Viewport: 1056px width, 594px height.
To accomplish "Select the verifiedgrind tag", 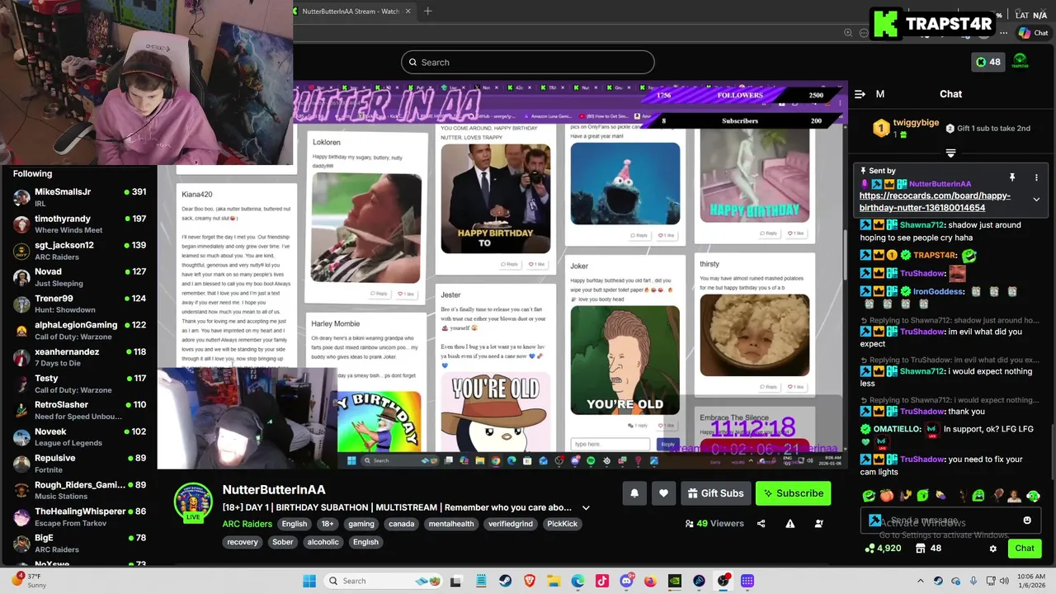I will coord(510,524).
